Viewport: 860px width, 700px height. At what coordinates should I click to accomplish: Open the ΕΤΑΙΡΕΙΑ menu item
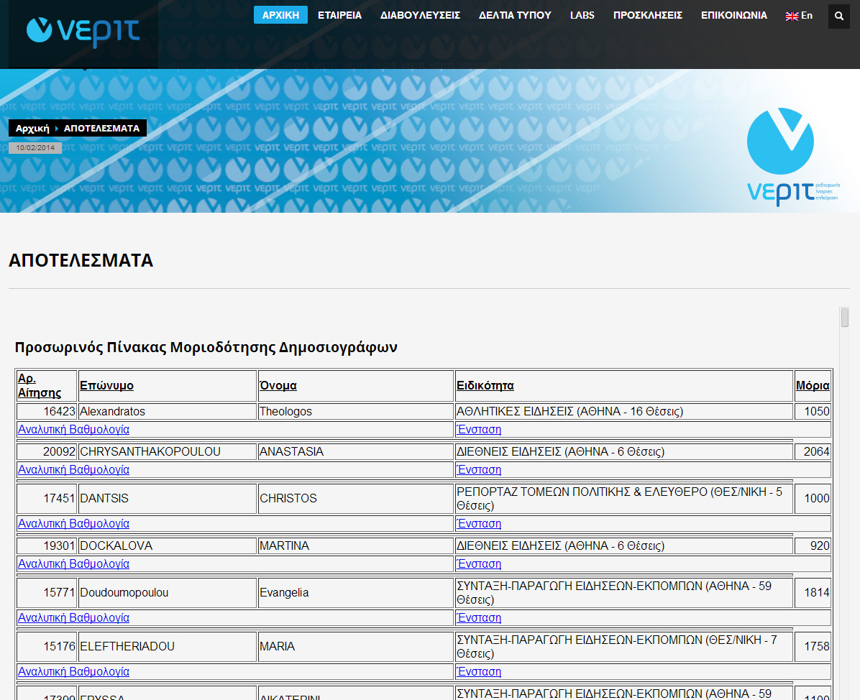pyautogui.click(x=339, y=15)
